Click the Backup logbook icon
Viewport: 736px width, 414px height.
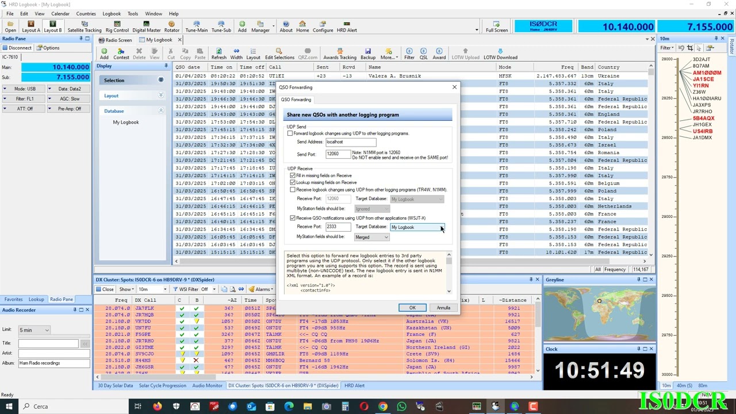368,54
